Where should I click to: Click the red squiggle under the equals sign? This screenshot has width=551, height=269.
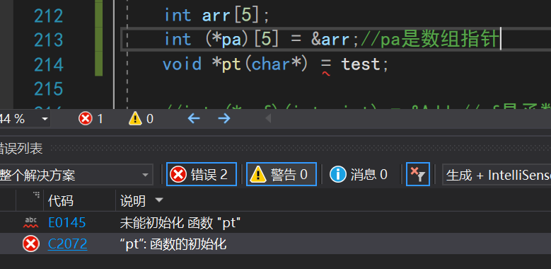[x=326, y=74]
